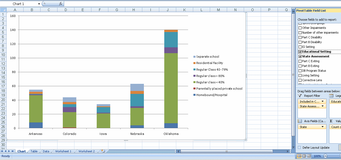Uncheck the Educational Setting field

pyautogui.click(x=300, y=52)
